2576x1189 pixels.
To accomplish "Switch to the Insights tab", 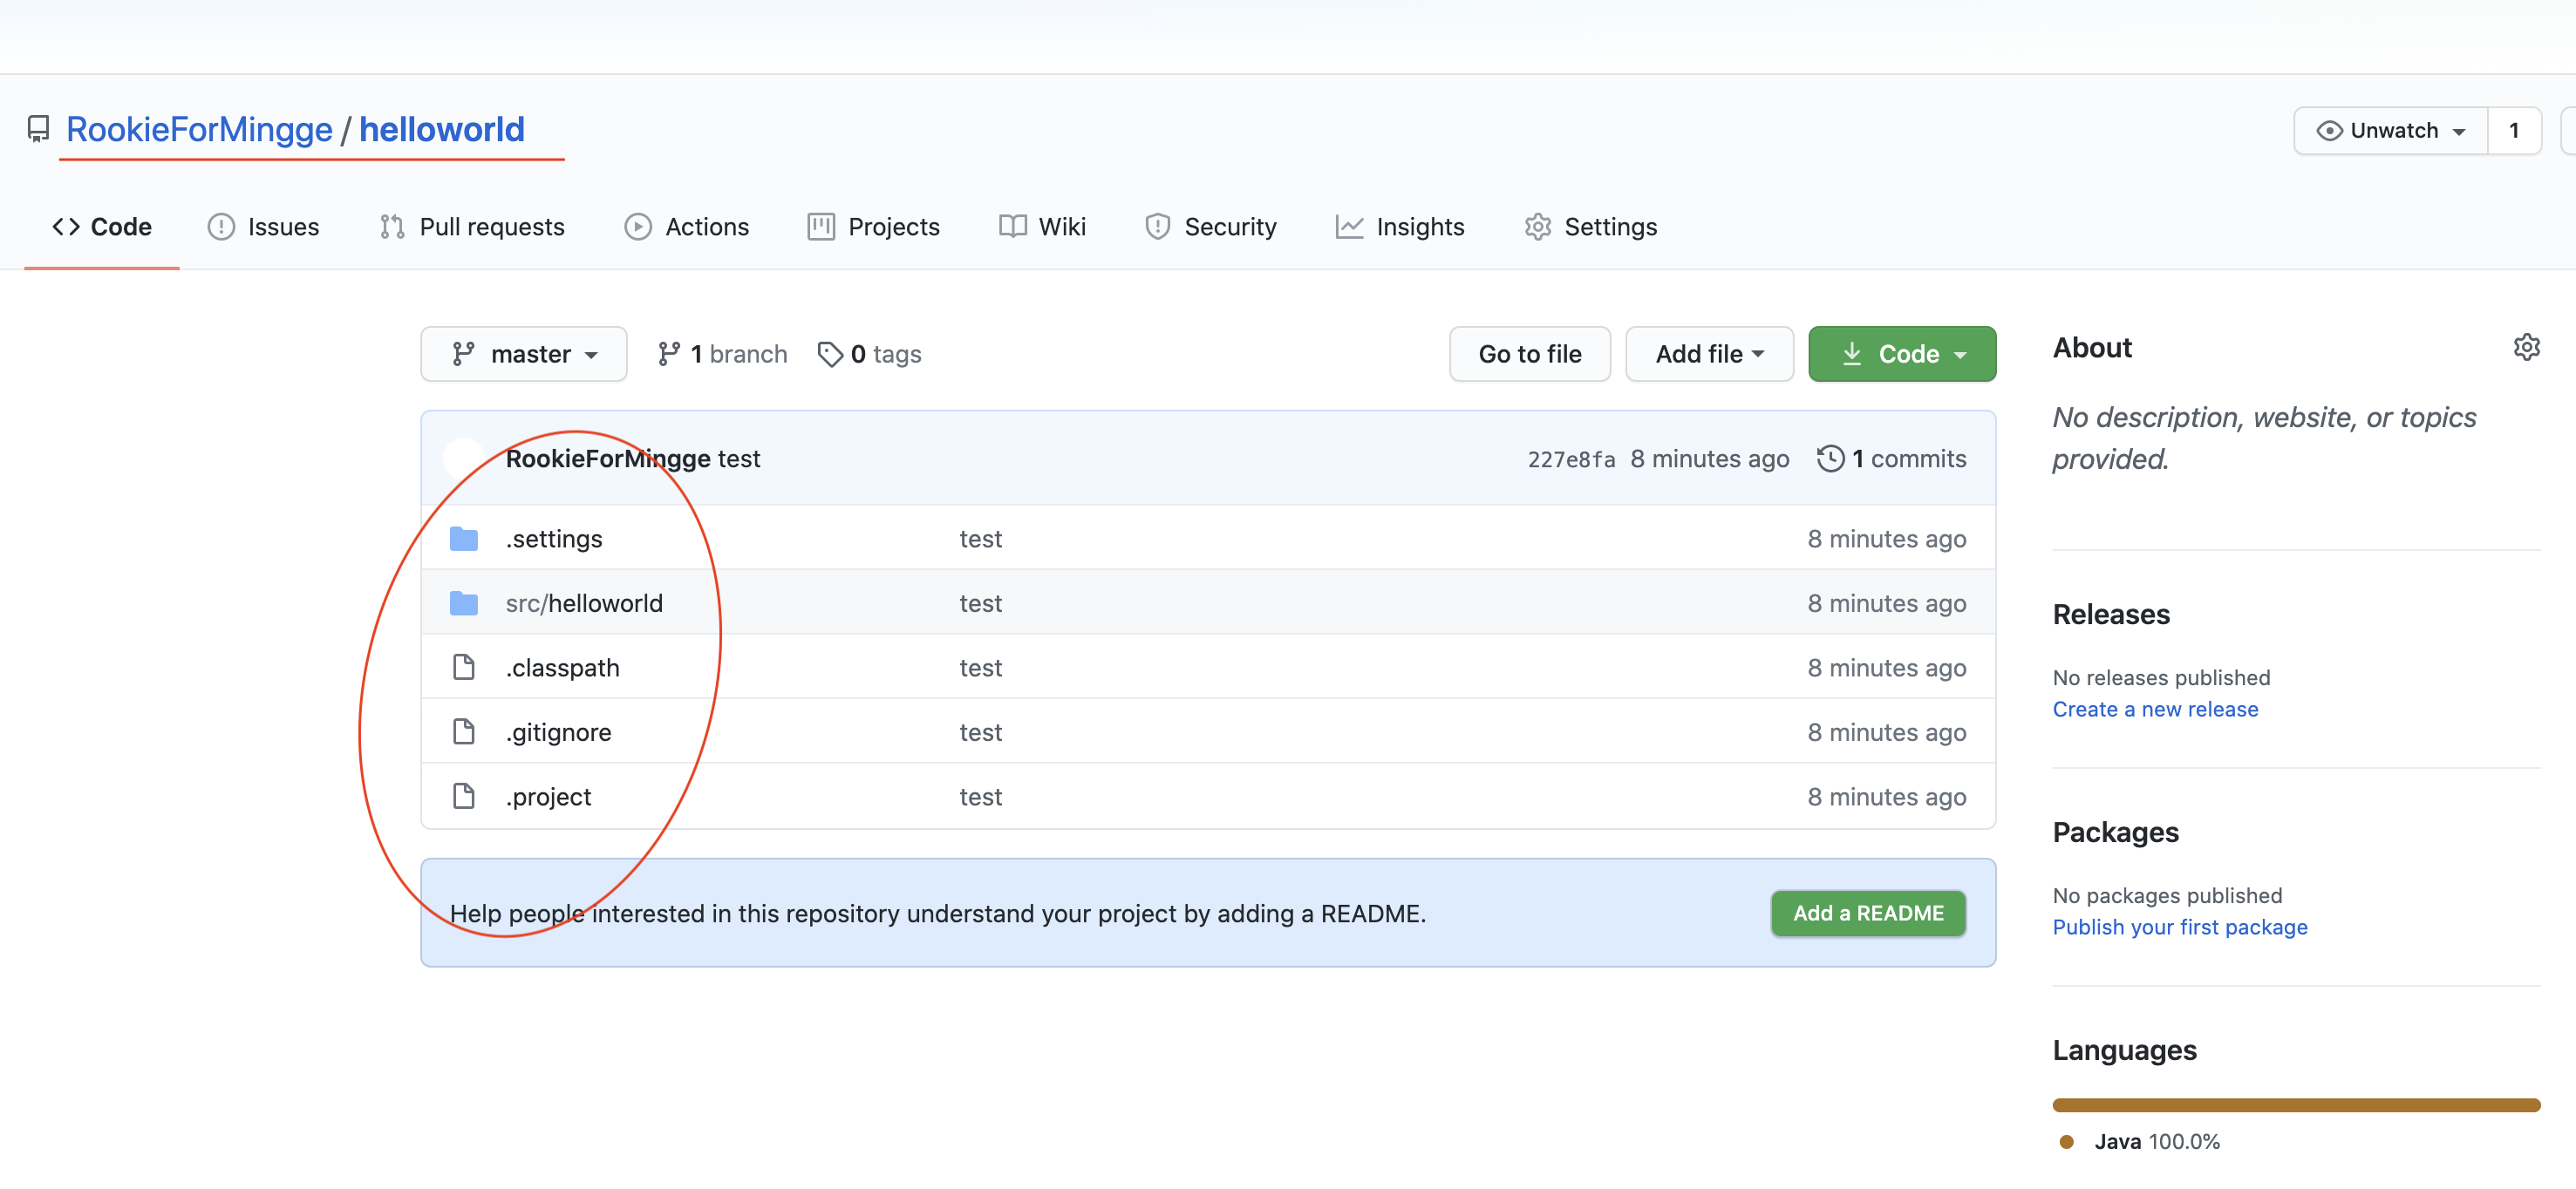I will 1400,227.
